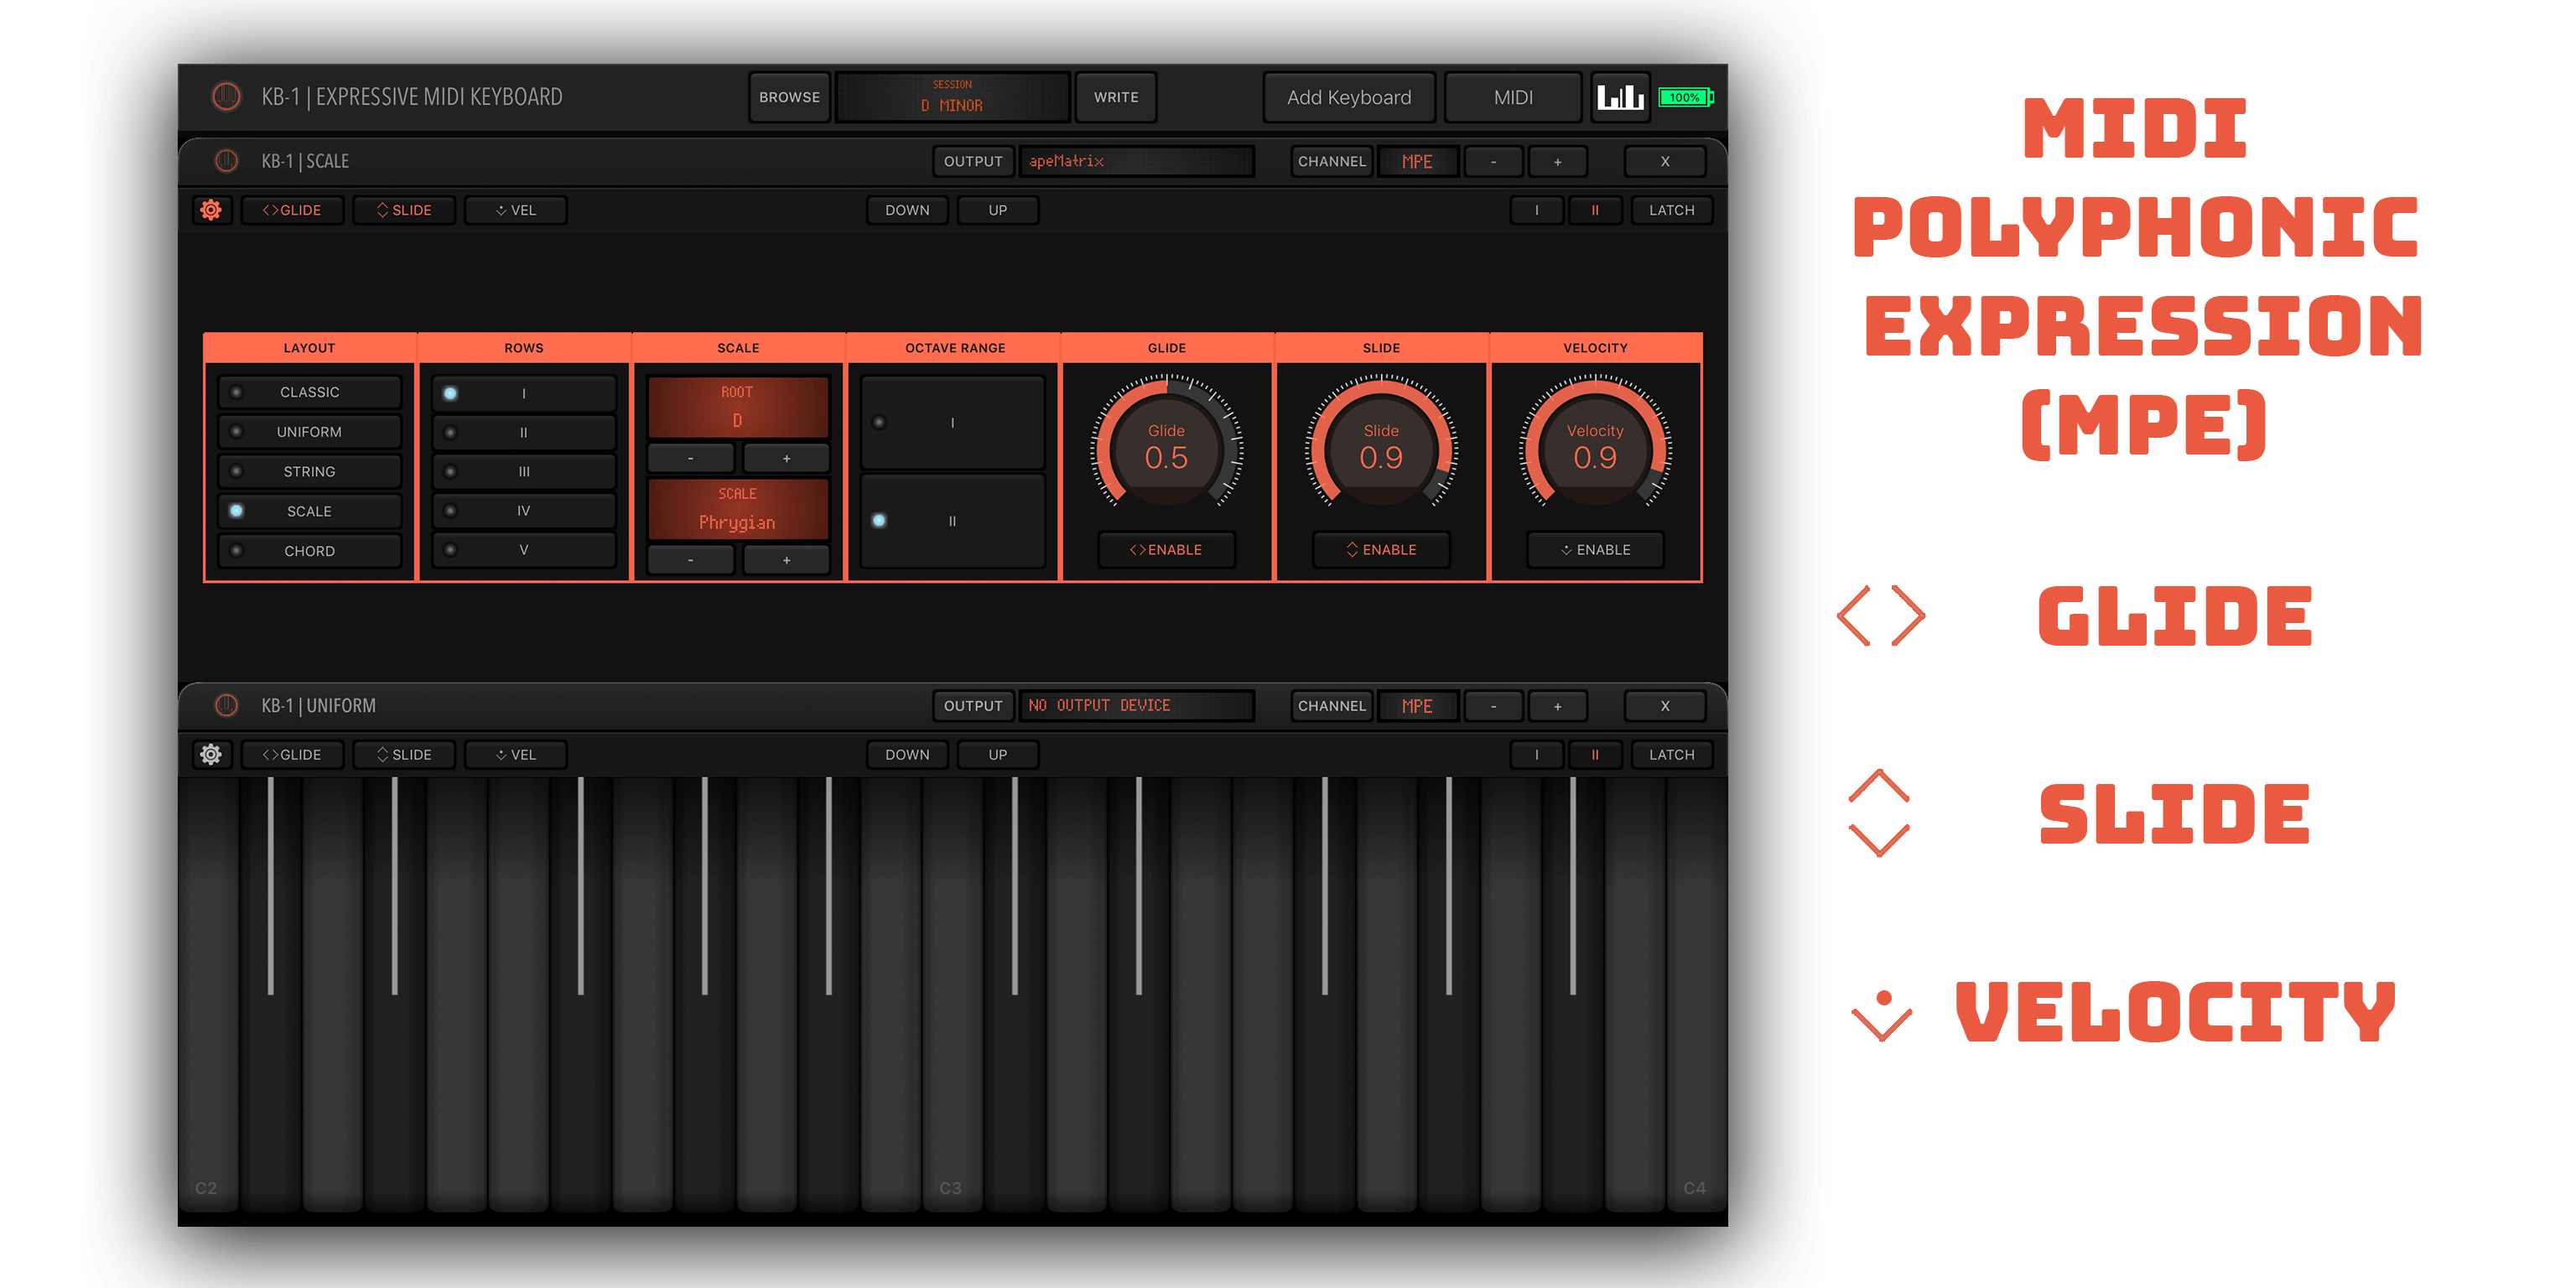Enable Glide via its ENABLE button
Image resolution: width=2576 pixels, height=1288 pixels.
click(x=1166, y=549)
